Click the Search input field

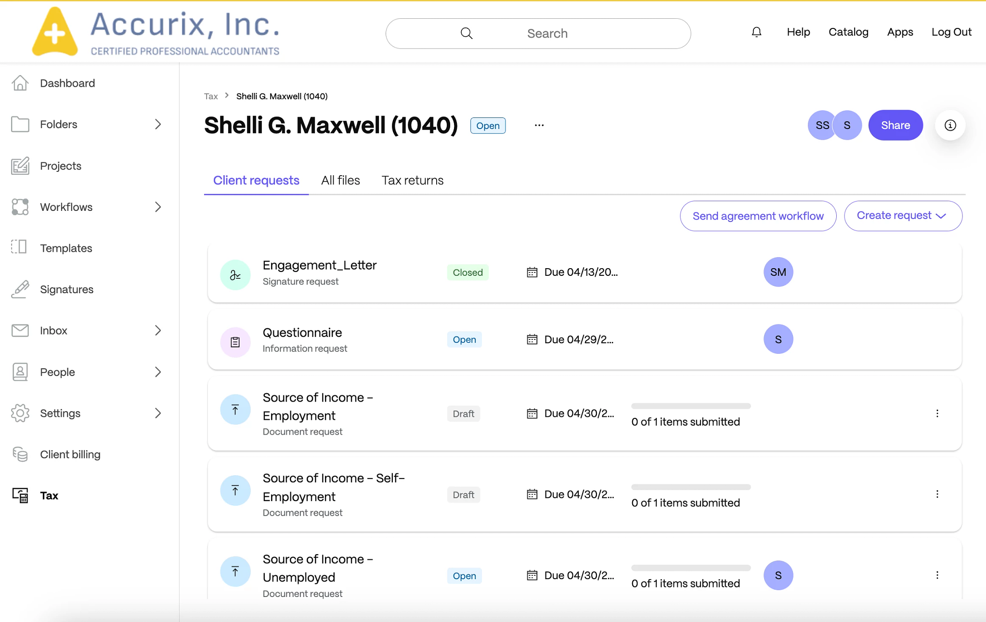547,33
